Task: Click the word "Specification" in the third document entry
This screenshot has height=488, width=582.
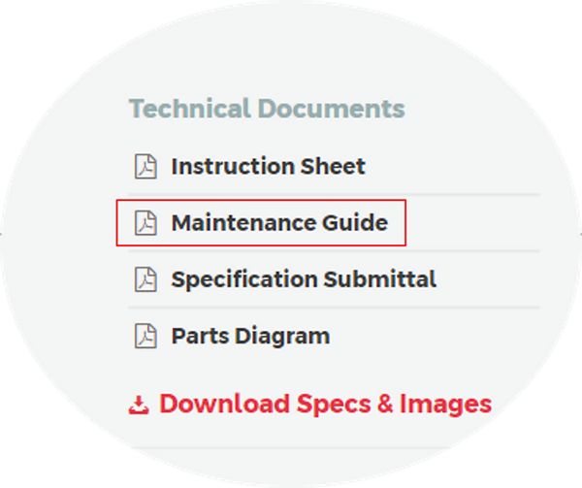Action: coord(243,280)
